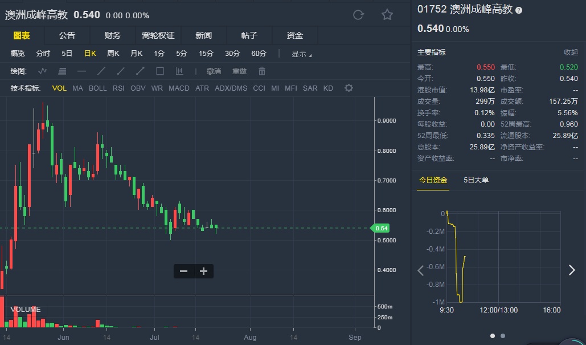Delete drawings with the trash icon
Viewport: 586px width, 345px height.
[x=262, y=71]
